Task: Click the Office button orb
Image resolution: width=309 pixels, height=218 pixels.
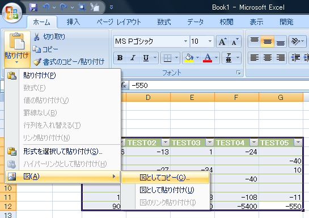Action: coord(12,12)
